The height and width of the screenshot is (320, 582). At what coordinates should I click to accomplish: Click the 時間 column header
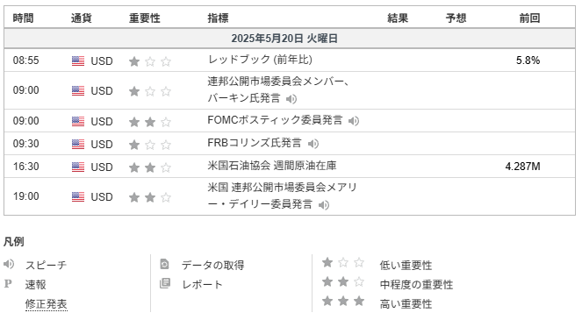23,18
